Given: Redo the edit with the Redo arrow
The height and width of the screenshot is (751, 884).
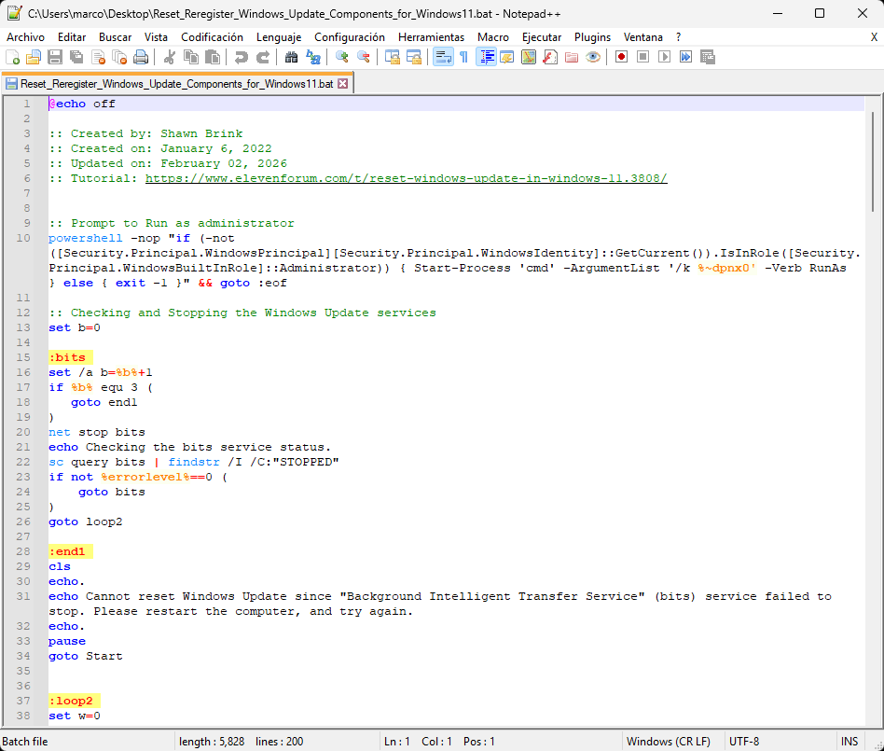Looking at the screenshot, I should coord(263,57).
